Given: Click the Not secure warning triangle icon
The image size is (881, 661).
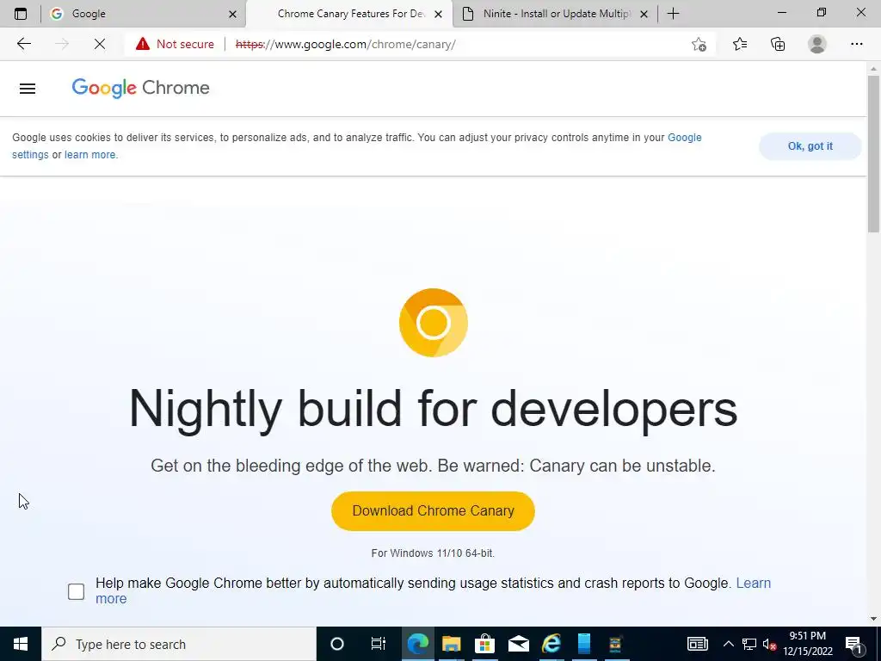Looking at the screenshot, I should coord(143,44).
